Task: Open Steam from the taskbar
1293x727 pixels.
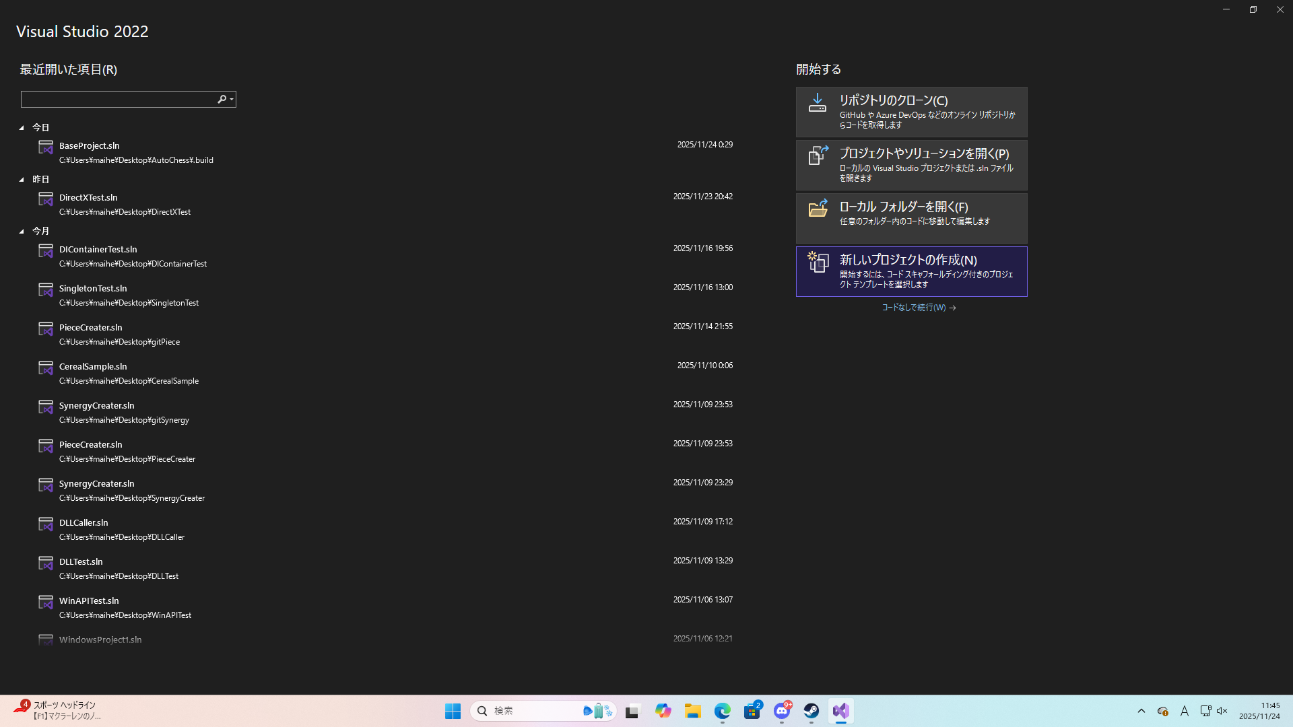Action: (x=811, y=711)
